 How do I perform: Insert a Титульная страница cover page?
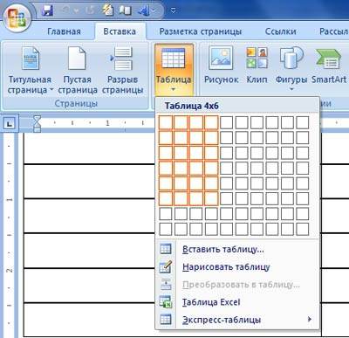click(30, 70)
